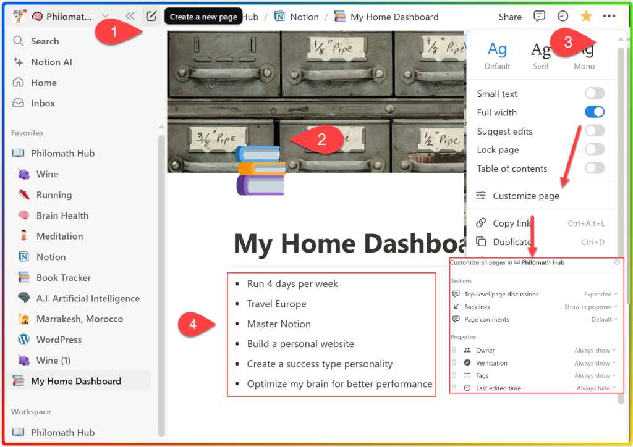This screenshot has width=633, height=447.
Task: Click the Notion N icon in the Favorites list
Action: click(x=24, y=256)
